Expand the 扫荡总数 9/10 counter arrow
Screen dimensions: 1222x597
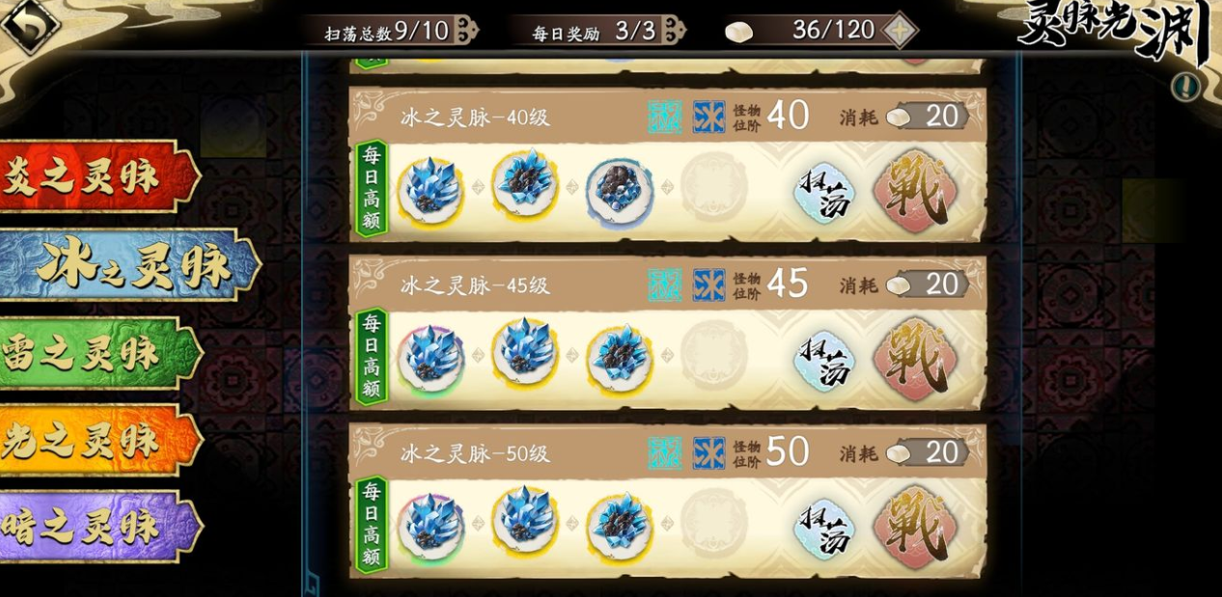(x=467, y=30)
